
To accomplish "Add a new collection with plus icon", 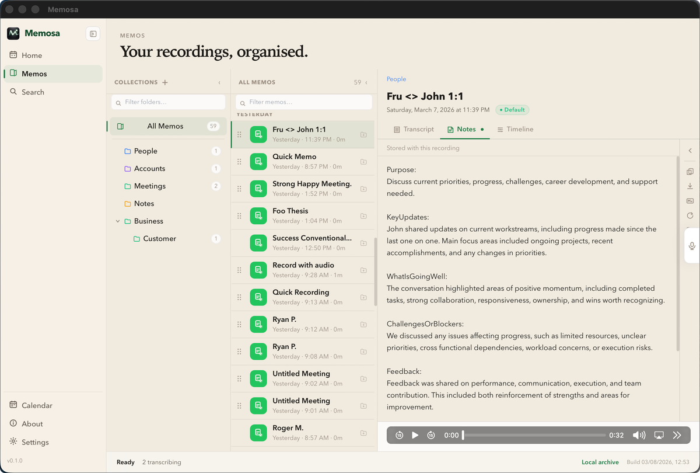I will click(x=165, y=82).
